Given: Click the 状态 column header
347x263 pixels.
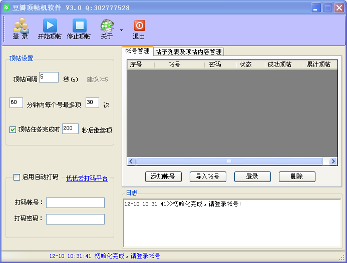Looking at the screenshot, I should (250, 64).
